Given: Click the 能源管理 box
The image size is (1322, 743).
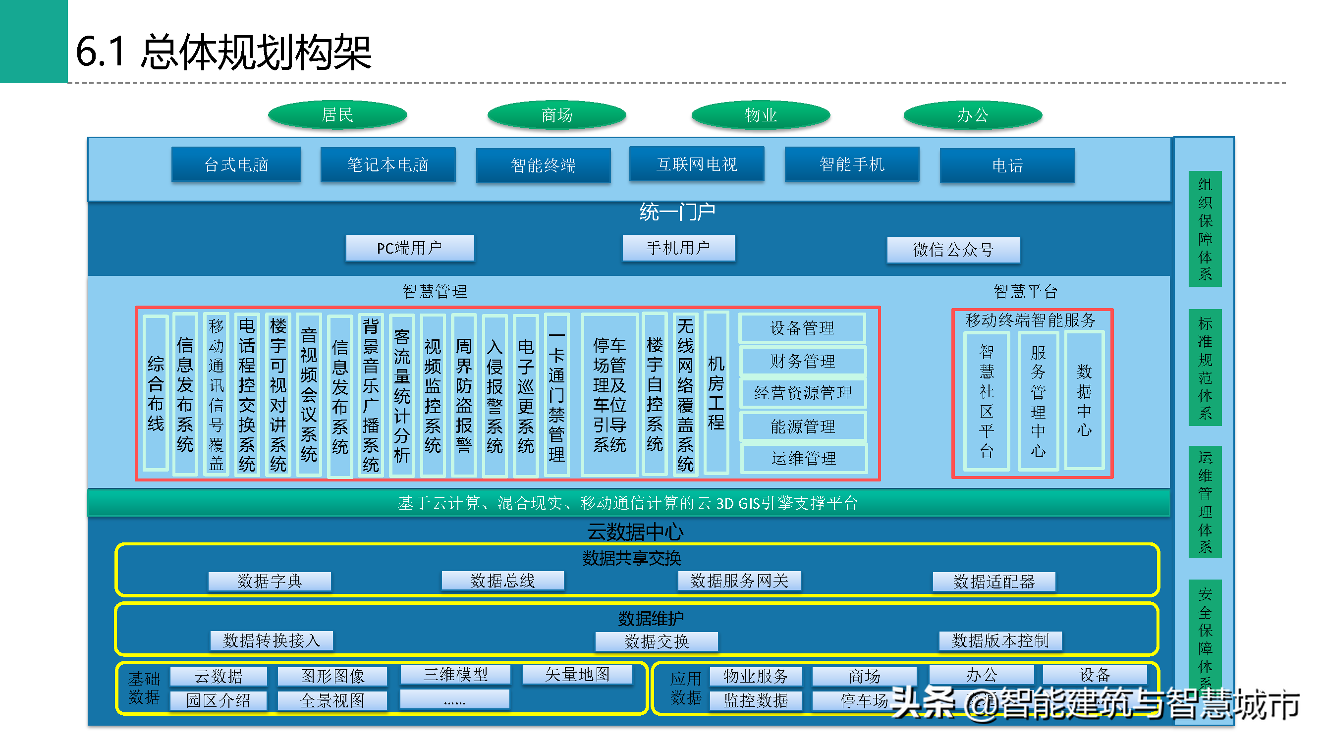Looking at the screenshot, I should (x=803, y=426).
